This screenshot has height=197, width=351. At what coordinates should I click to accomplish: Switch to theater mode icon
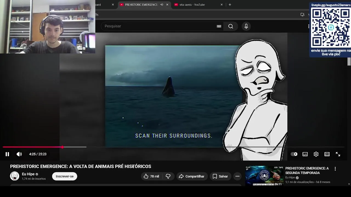click(327, 154)
